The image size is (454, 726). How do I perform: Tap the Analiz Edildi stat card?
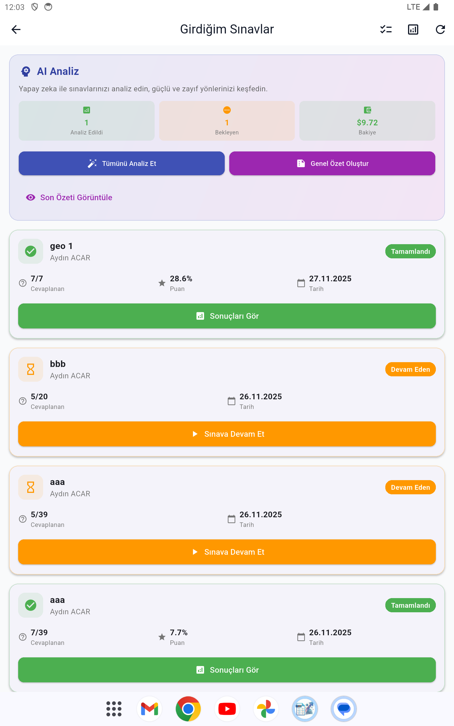pyautogui.click(x=87, y=121)
